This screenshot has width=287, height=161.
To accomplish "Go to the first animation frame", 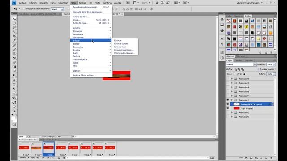I will [33, 158].
